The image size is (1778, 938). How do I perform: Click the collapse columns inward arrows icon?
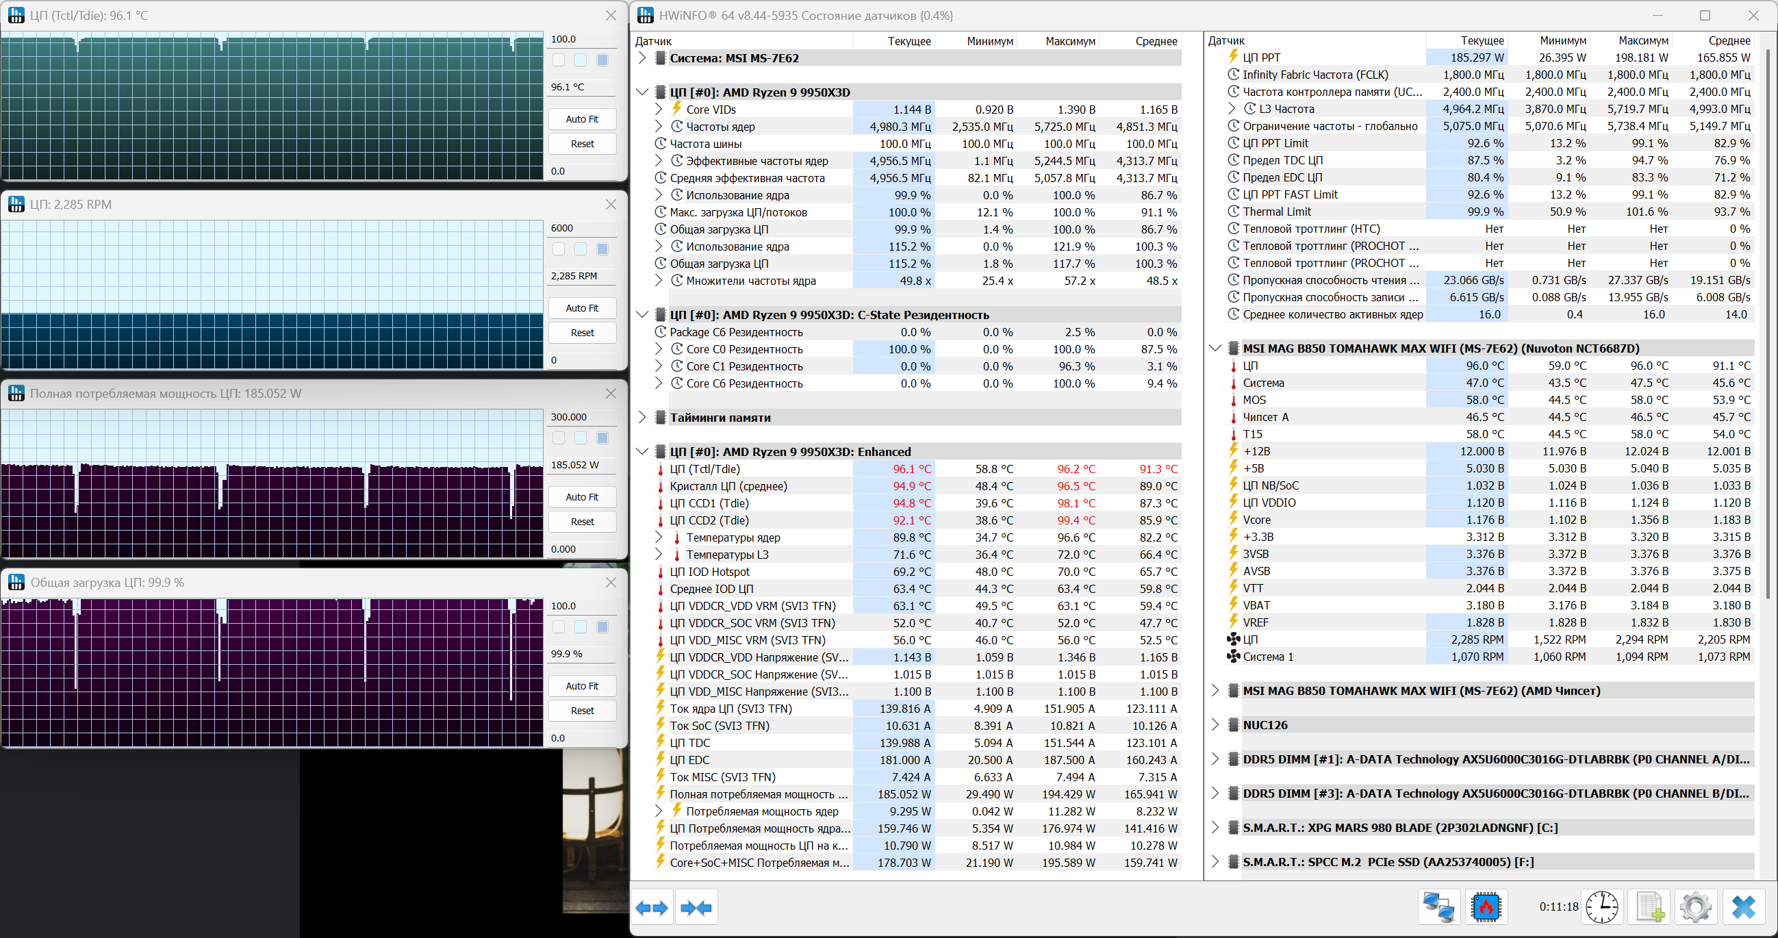(x=696, y=908)
